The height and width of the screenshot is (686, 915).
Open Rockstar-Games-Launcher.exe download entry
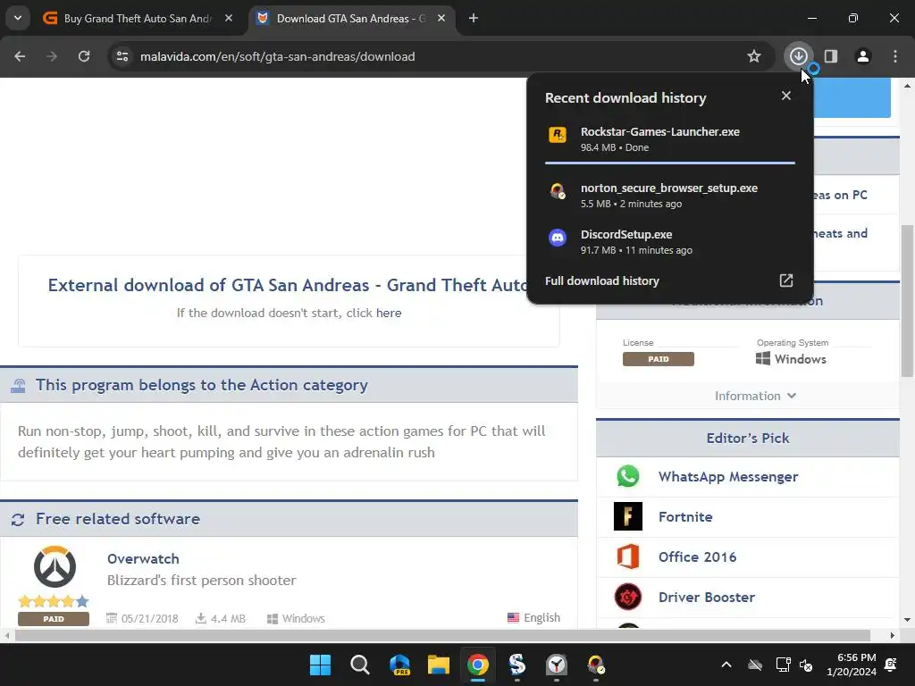(670, 138)
